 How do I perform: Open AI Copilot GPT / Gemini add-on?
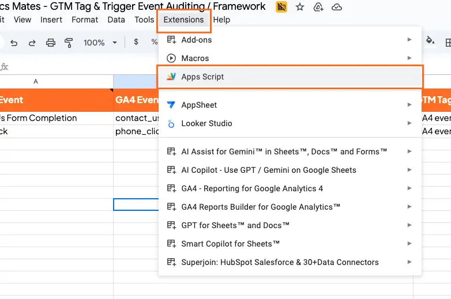(290, 170)
